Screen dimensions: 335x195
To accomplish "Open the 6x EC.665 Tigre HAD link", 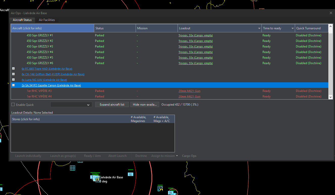I will point(47,69).
